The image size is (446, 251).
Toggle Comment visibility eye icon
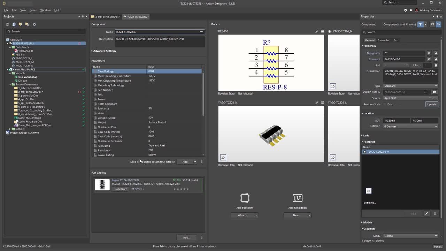pyautogui.click(x=429, y=59)
